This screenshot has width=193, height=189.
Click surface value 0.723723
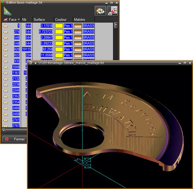(46, 32)
